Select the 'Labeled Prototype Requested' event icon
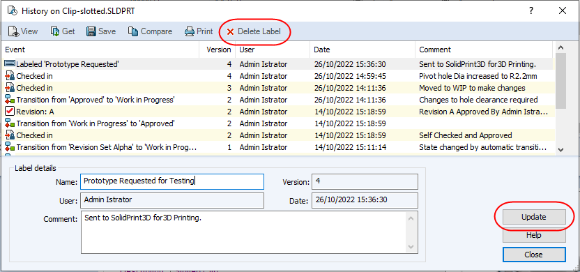 tap(9, 64)
